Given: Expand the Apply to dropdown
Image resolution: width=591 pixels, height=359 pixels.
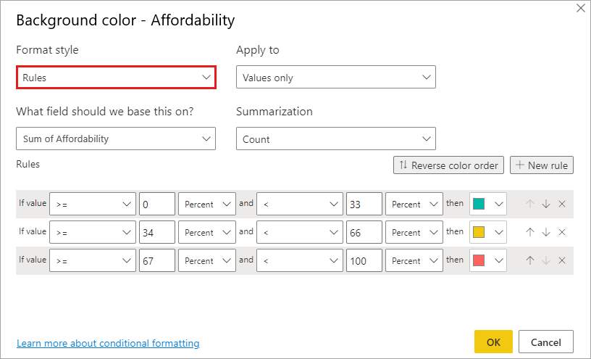Looking at the screenshot, I should point(336,78).
